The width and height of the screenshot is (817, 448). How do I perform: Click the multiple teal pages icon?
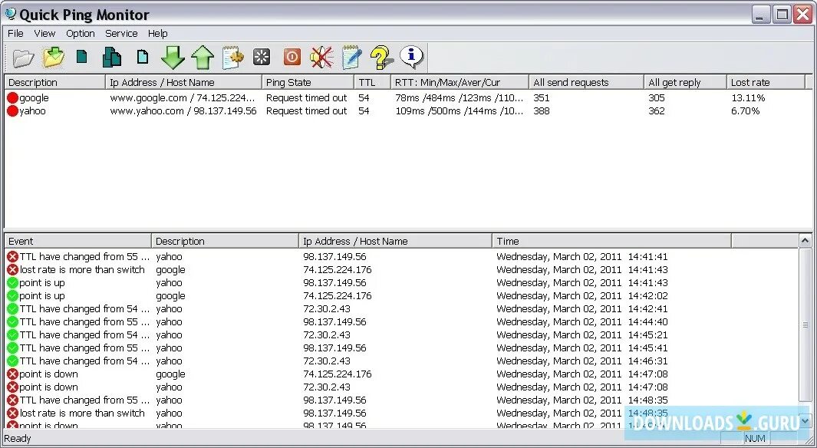tap(112, 57)
